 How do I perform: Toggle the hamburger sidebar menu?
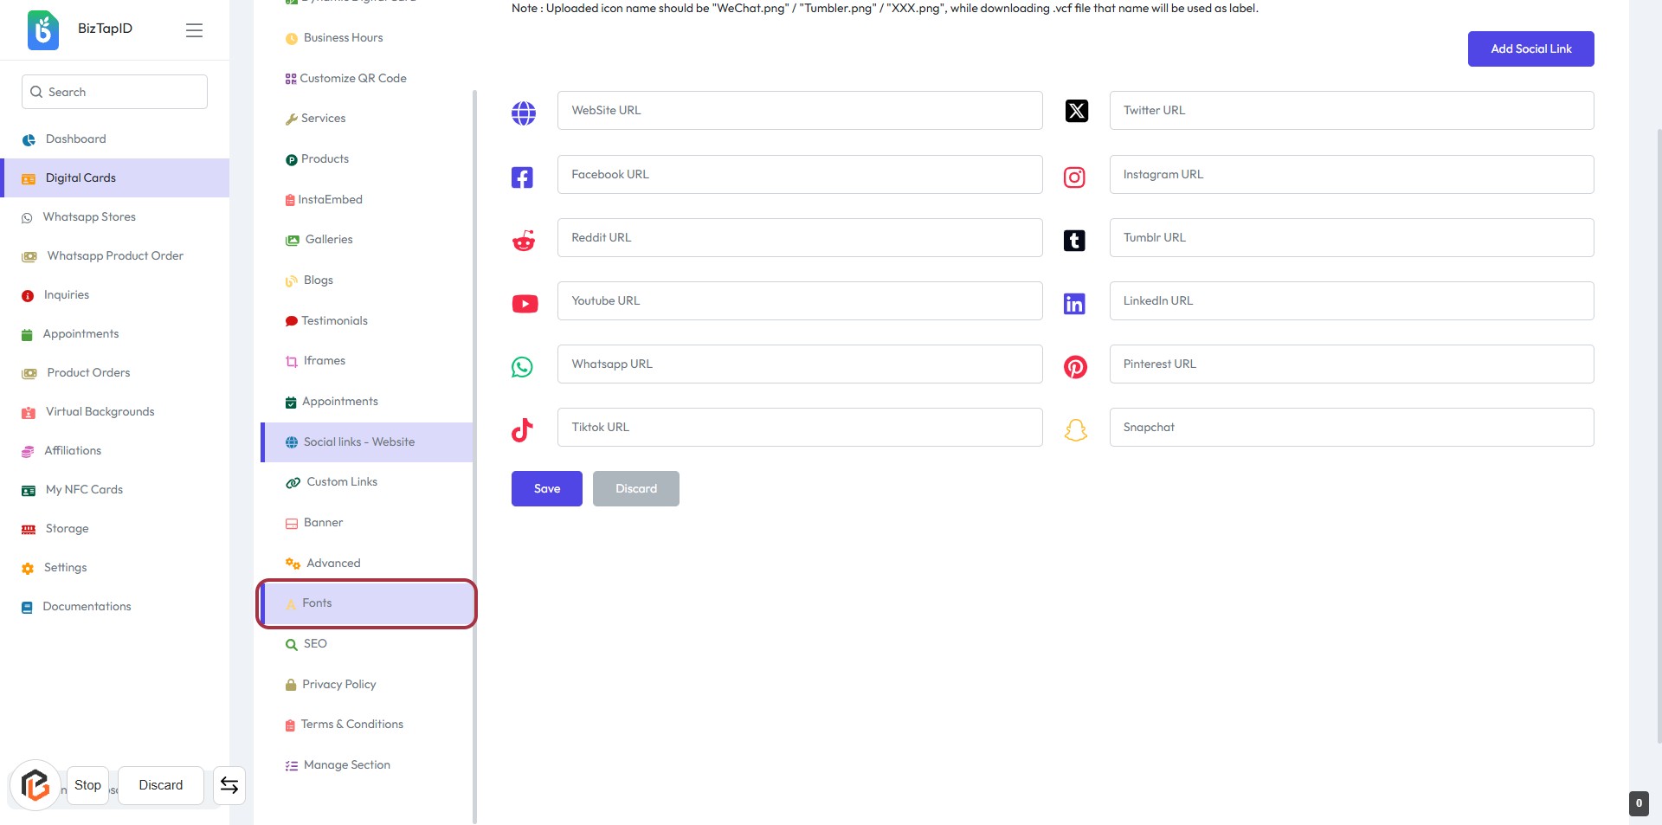point(194,30)
